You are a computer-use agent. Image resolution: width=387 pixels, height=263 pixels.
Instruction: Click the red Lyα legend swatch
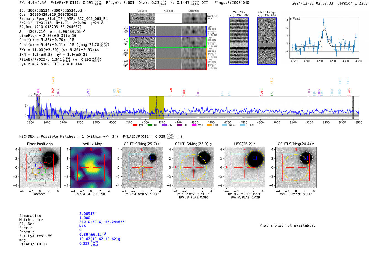coord(135,125)
